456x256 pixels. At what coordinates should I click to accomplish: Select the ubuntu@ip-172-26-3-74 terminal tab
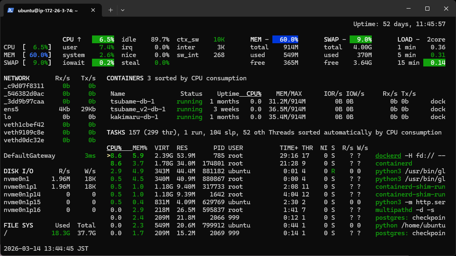click(48, 10)
